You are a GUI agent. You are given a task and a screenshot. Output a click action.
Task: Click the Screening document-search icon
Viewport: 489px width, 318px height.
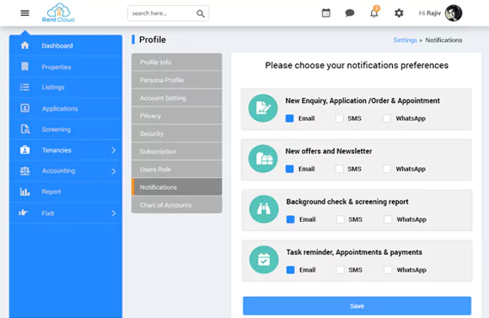[25, 129]
